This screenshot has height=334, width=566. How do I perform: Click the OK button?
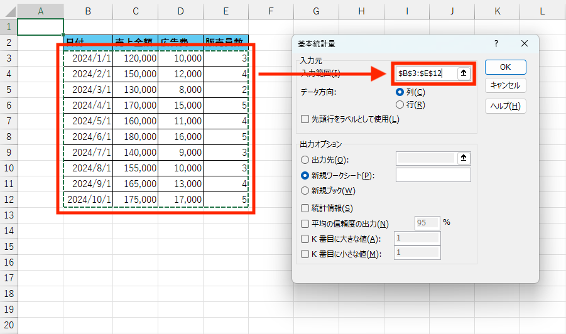[x=505, y=67]
